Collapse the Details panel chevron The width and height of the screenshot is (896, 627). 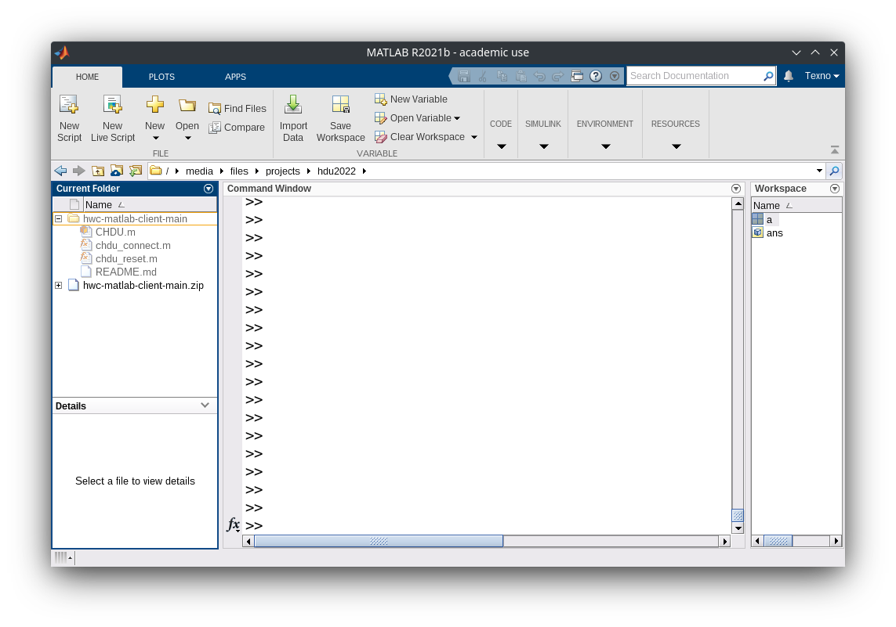tap(205, 405)
